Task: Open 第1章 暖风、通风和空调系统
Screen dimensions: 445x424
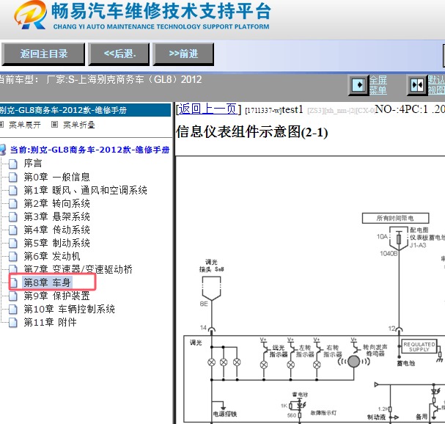Action: (86, 190)
